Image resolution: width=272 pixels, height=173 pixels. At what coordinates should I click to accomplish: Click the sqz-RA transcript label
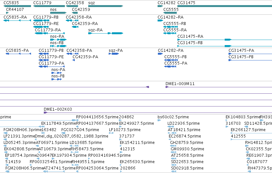(x=96, y=30)
